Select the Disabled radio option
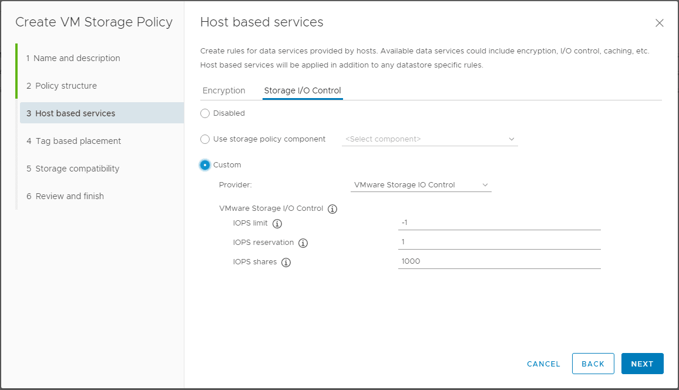Viewport: 679px width, 390px height. click(205, 113)
